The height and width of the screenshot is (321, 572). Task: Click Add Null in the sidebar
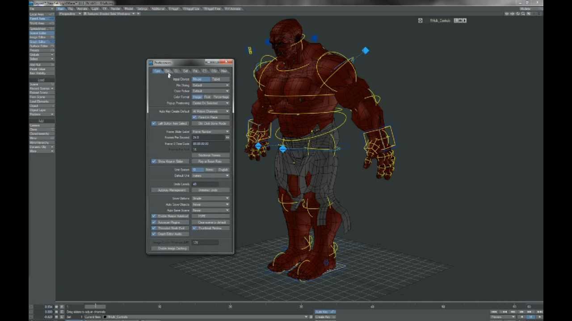[42, 65]
